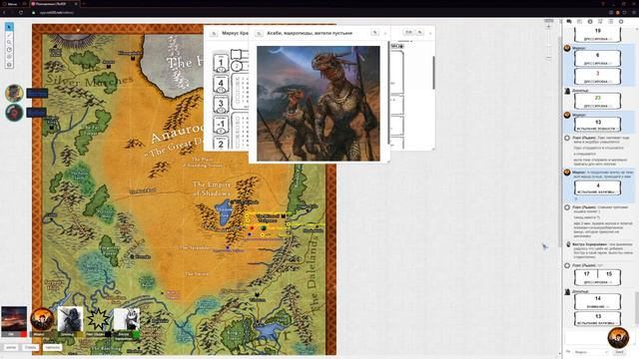Click the active Roll20 browser tab
This screenshot has width=639, height=359.
(55, 4)
